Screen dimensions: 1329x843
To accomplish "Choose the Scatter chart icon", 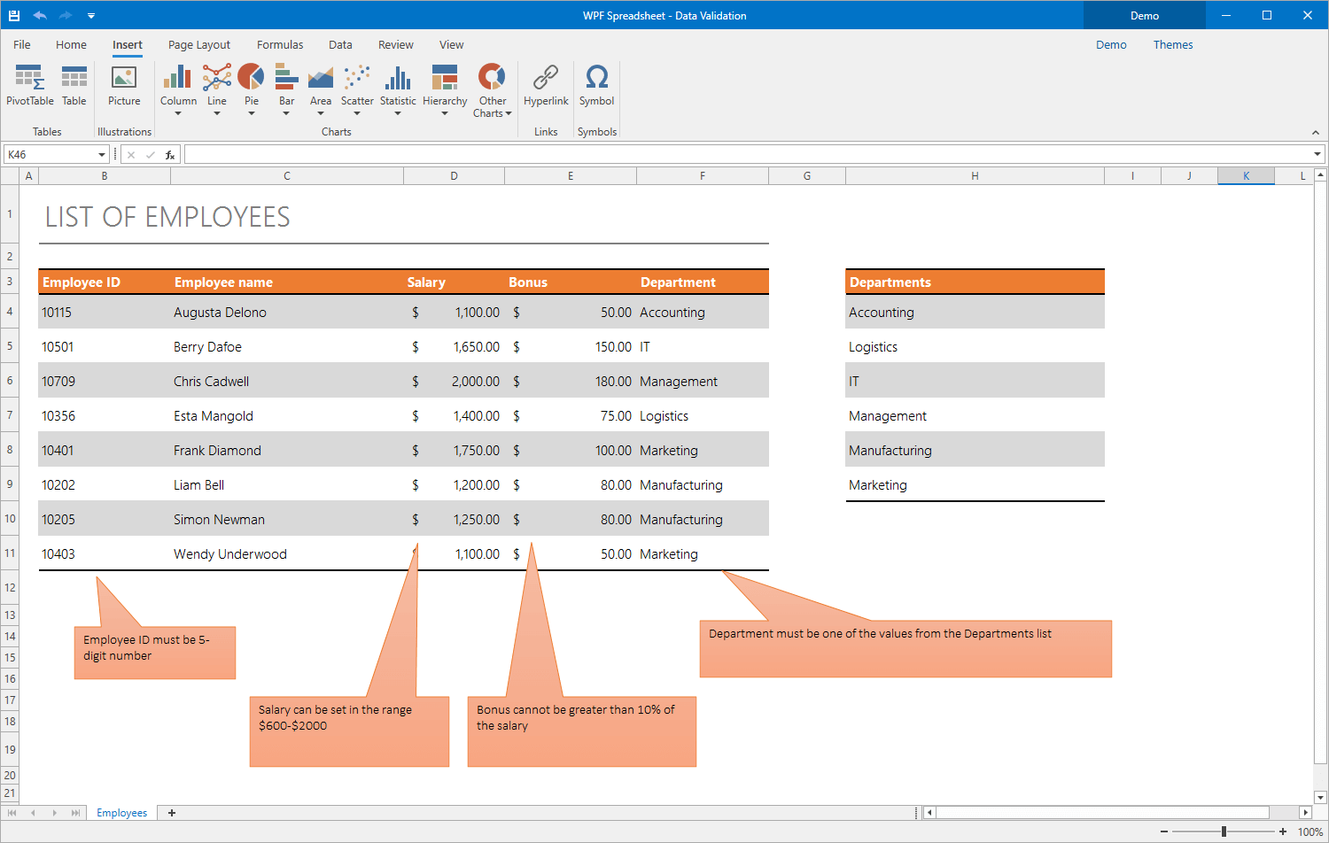I will coord(357,86).
